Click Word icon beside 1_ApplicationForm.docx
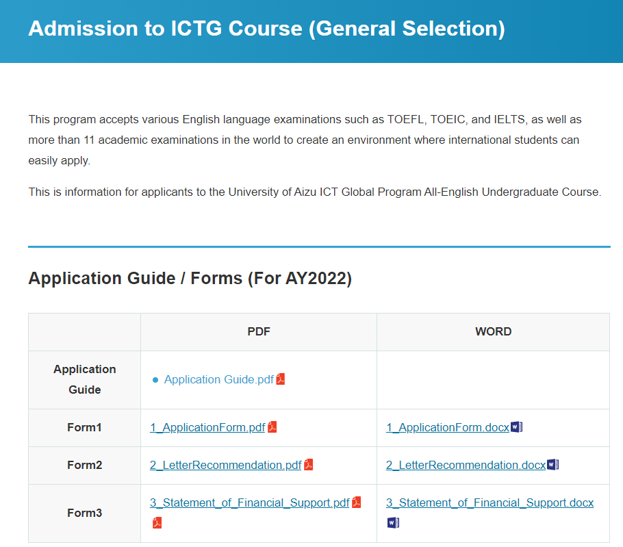 (516, 427)
